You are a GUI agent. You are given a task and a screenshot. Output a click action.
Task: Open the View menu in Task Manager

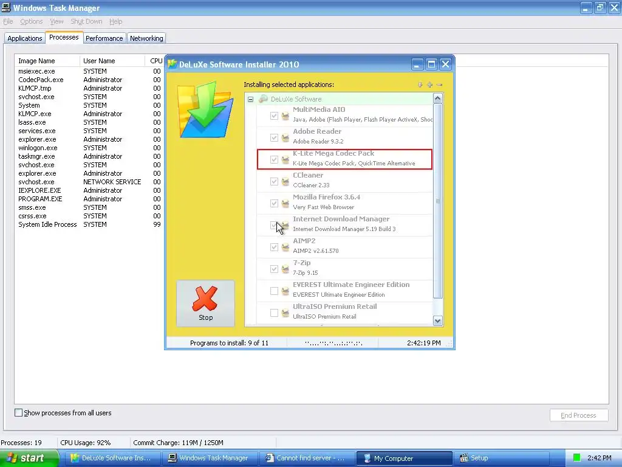(x=56, y=21)
